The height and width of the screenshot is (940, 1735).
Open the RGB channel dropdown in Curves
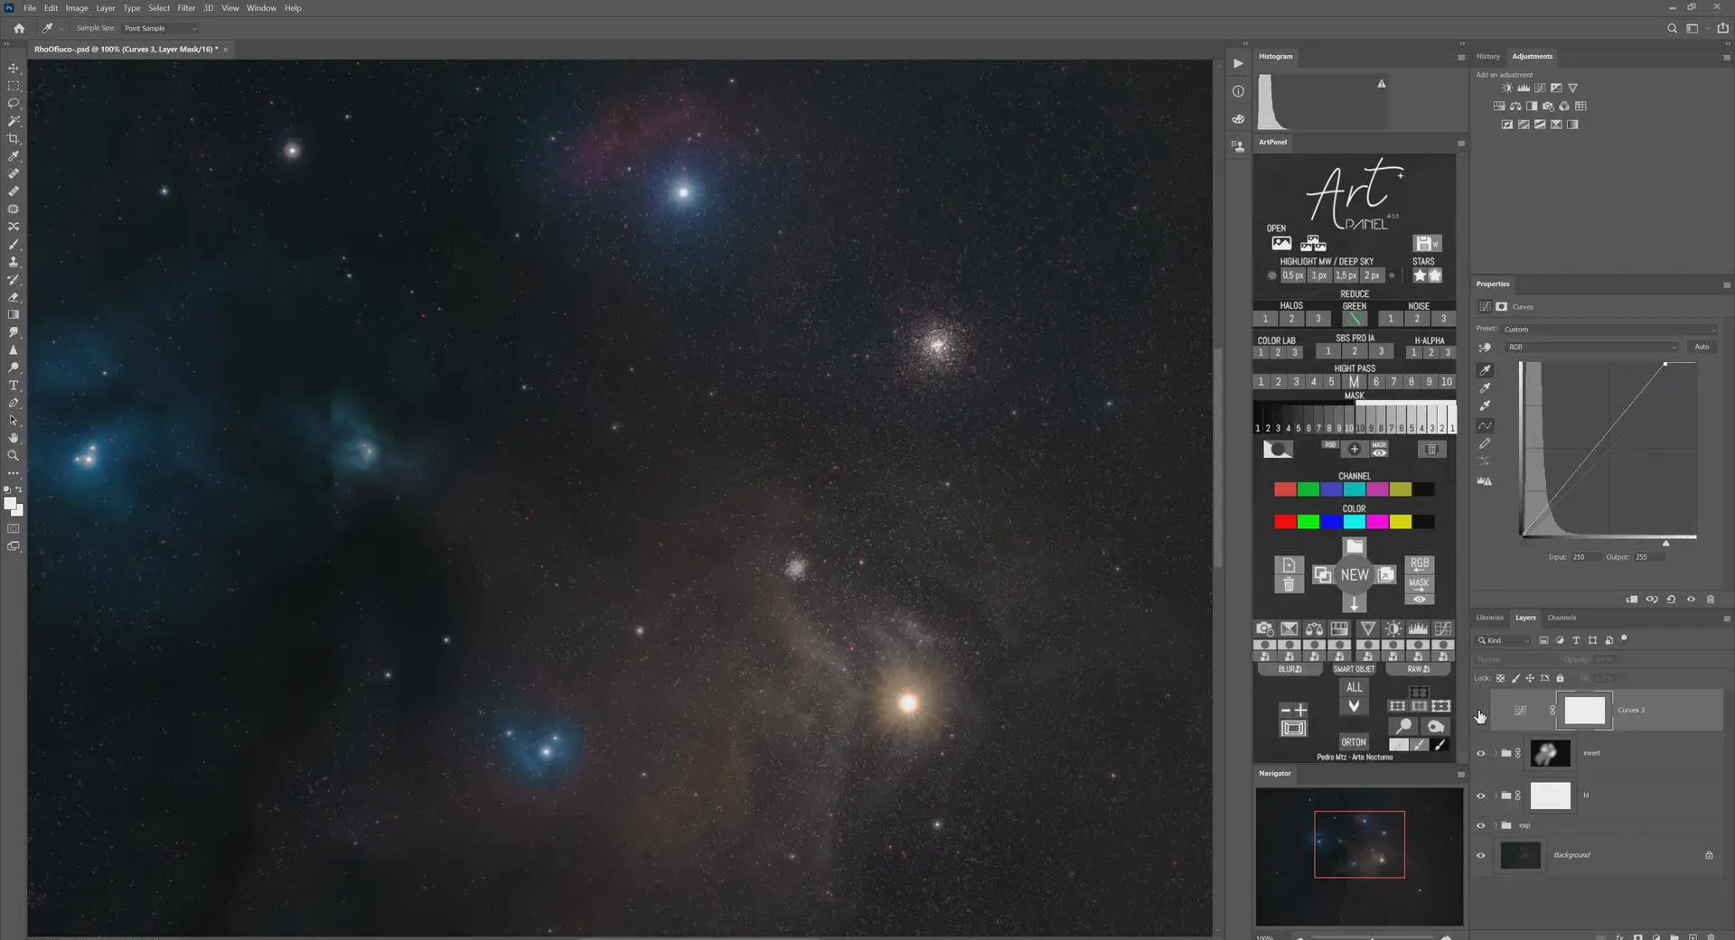[1591, 348]
